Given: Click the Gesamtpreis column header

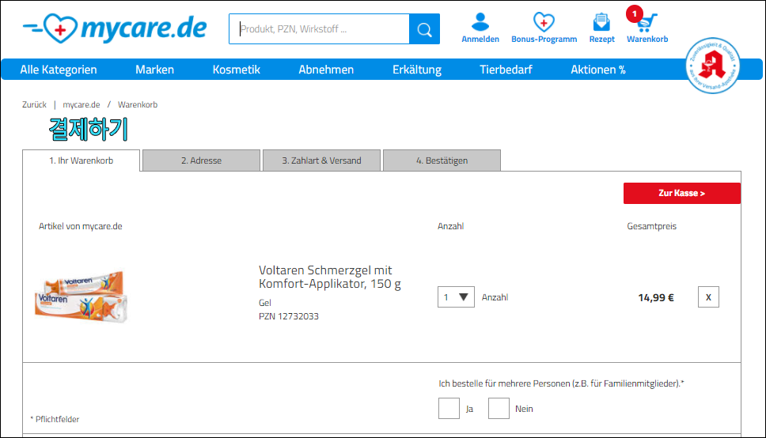Looking at the screenshot, I should 652,226.
